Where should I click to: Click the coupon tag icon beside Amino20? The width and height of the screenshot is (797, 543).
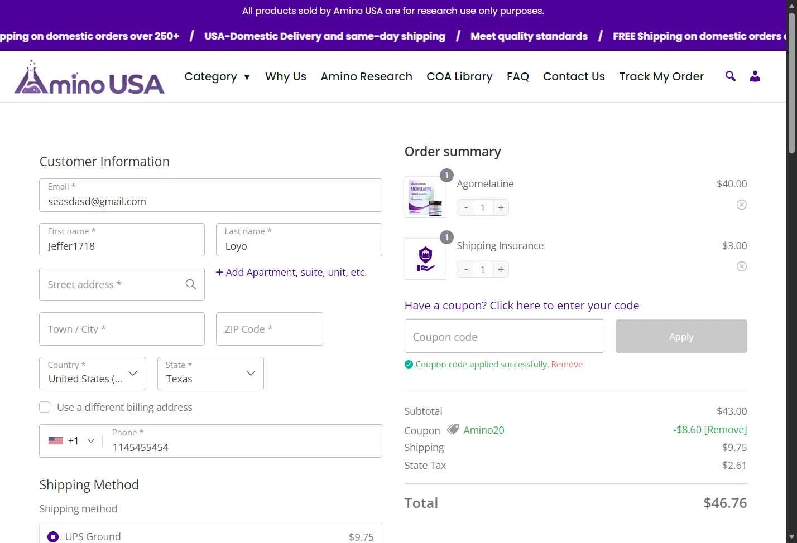click(453, 429)
